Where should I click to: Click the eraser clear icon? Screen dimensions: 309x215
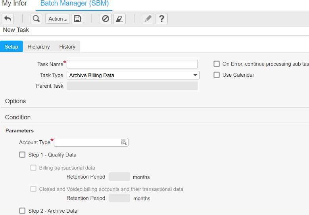click(x=119, y=19)
